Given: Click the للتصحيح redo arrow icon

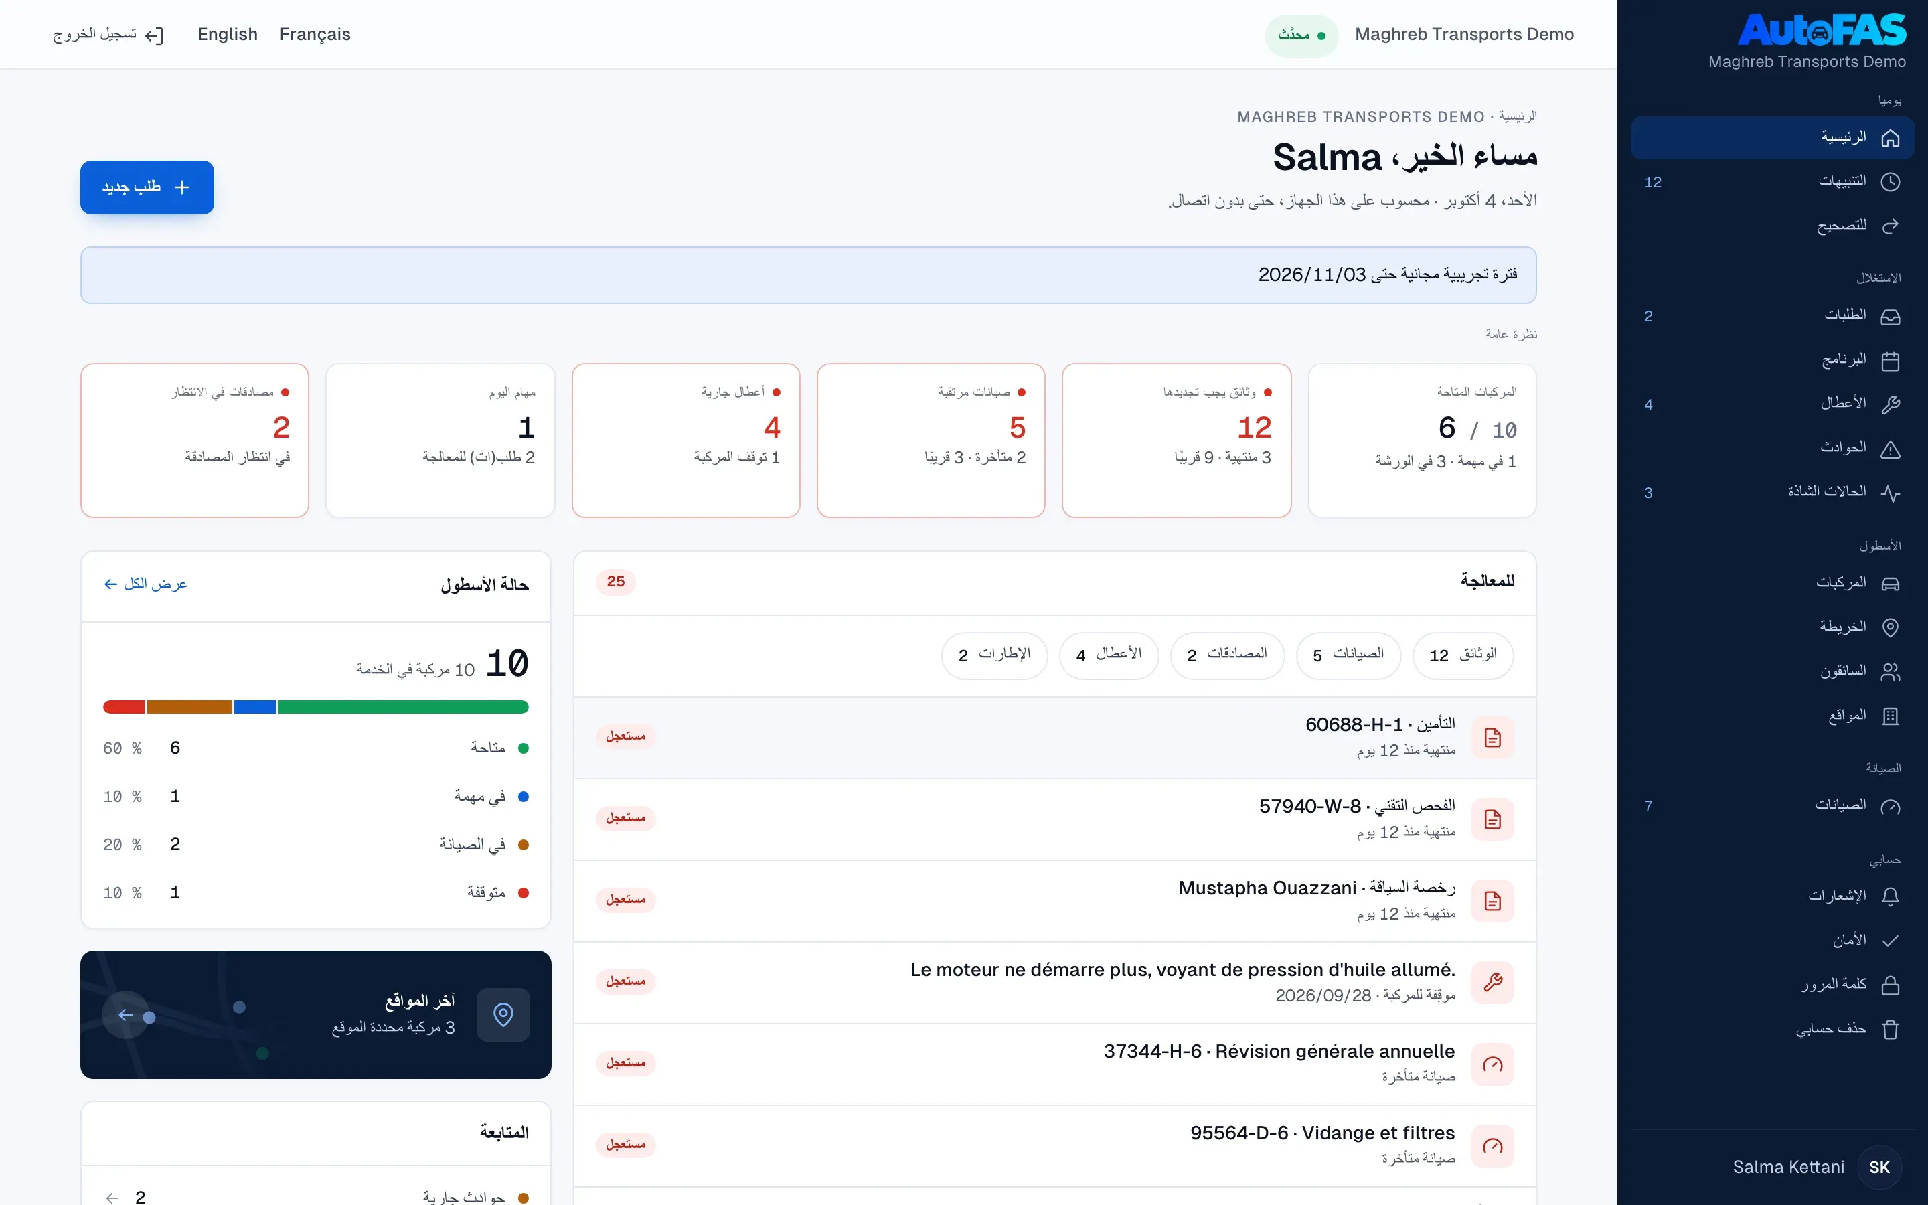Looking at the screenshot, I should click(x=1890, y=226).
